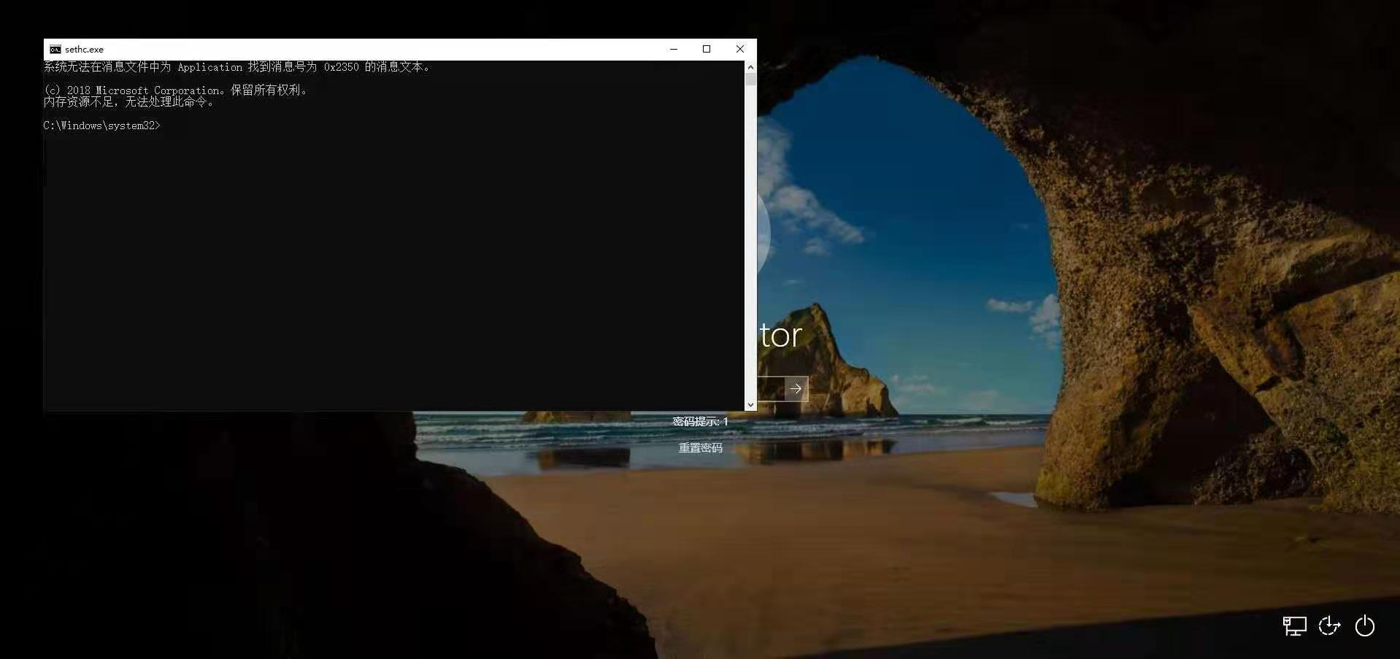1400x659 pixels.
Task: Open the network icon on the login screen
Action: pos(1294,626)
